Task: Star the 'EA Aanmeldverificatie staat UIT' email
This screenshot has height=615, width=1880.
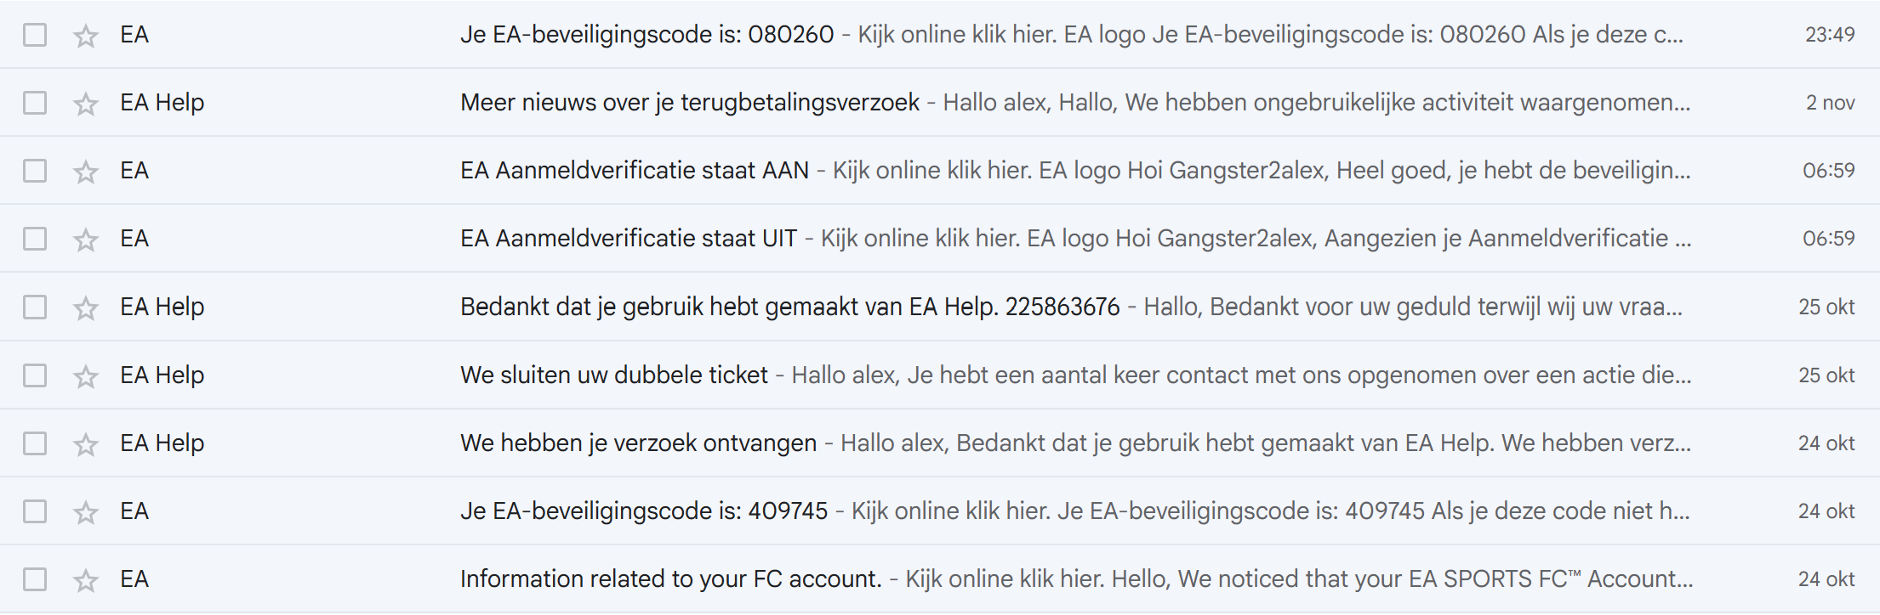Action: coord(86,240)
